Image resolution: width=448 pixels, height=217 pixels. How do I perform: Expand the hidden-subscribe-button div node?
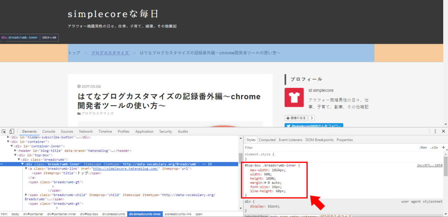8,137
